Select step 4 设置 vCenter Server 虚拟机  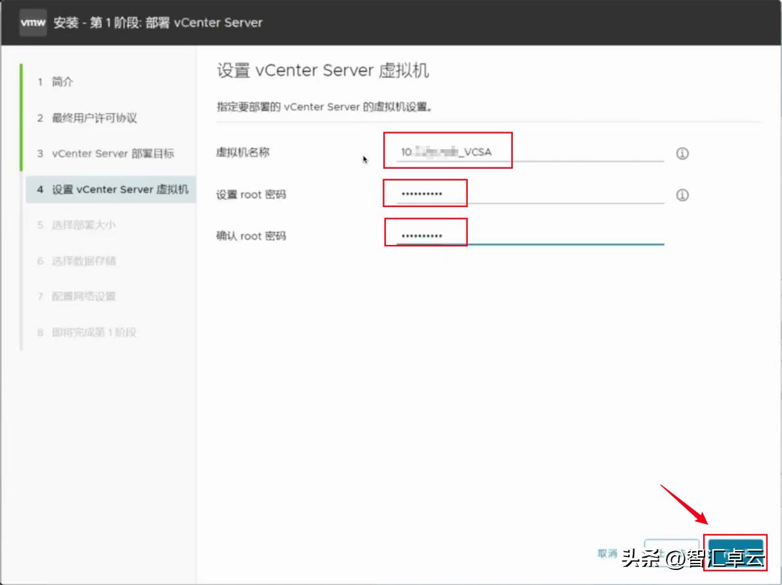[111, 190]
